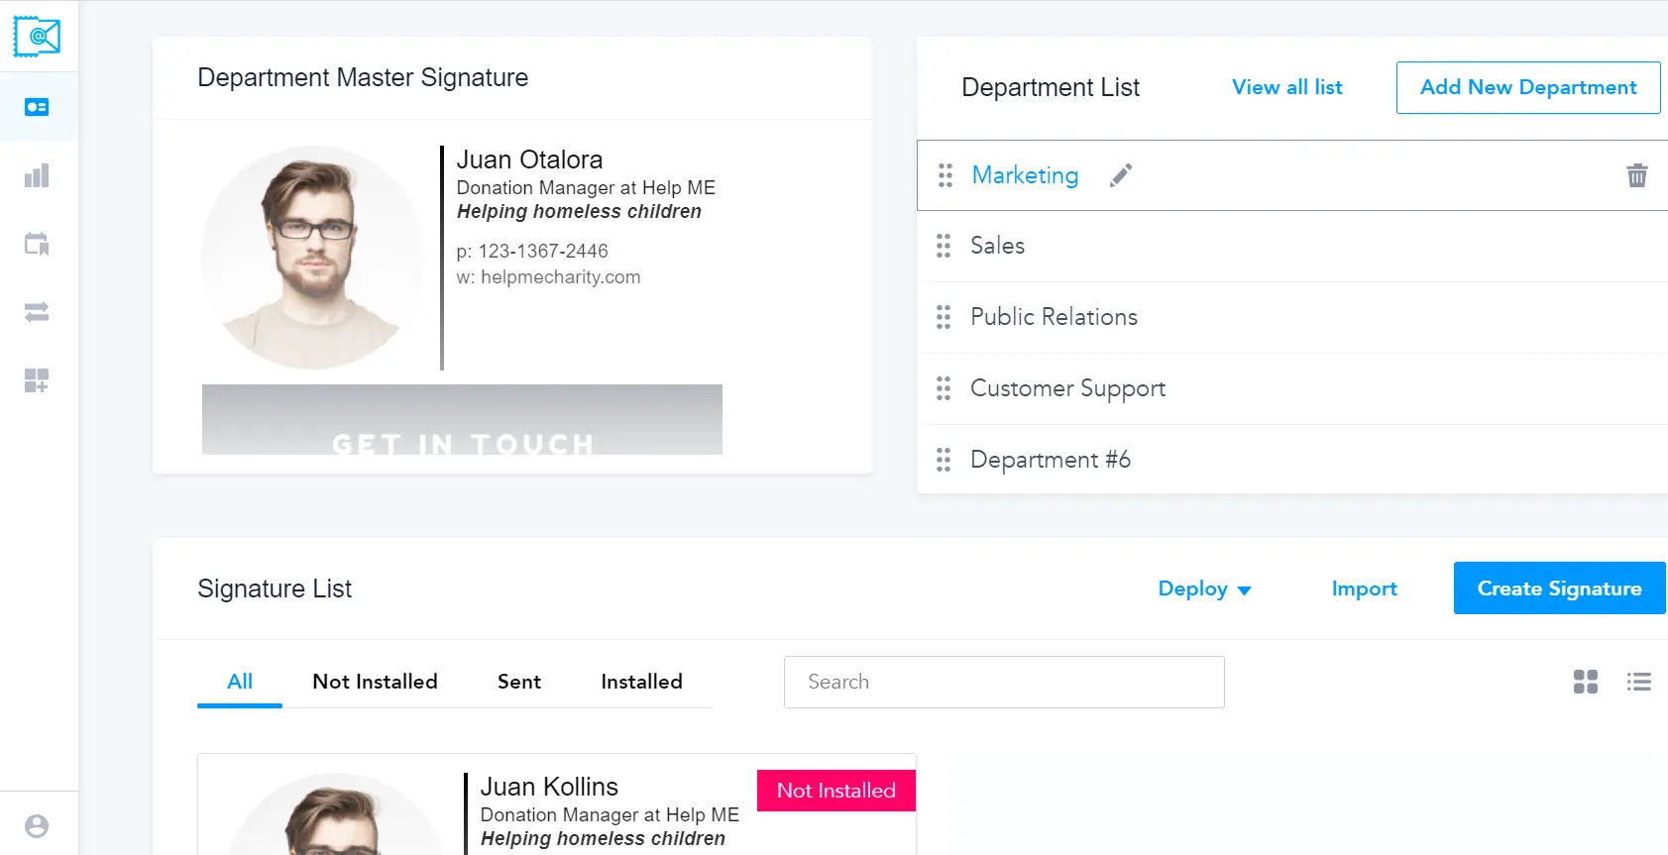This screenshot has width=1668, height=855.
Task: Switch signature list to list view
Action: pyautogui.click(x=1639, y=682)
